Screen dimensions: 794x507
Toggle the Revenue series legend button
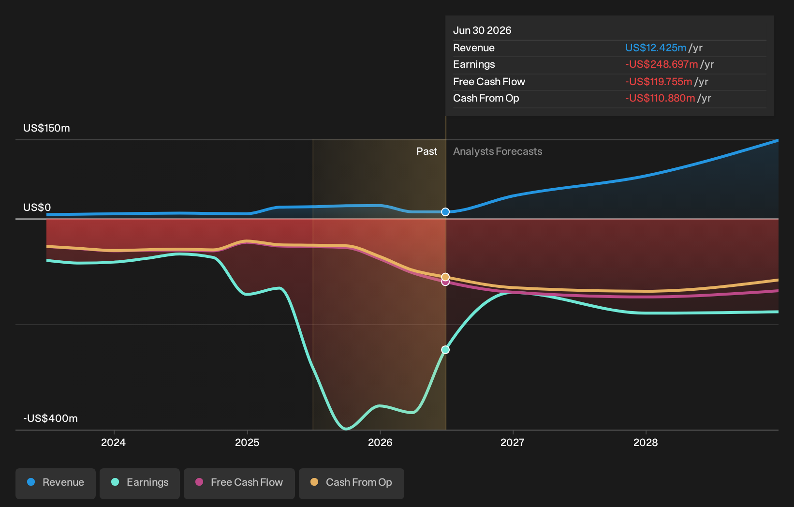coord(56,483)
